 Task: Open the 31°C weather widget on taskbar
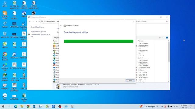(x=149, y=106)
